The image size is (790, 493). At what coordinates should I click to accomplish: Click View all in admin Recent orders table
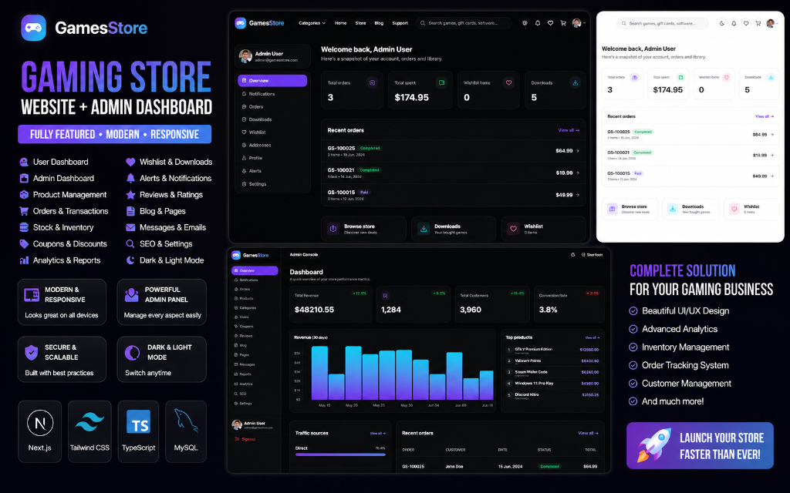pos(588,433)
